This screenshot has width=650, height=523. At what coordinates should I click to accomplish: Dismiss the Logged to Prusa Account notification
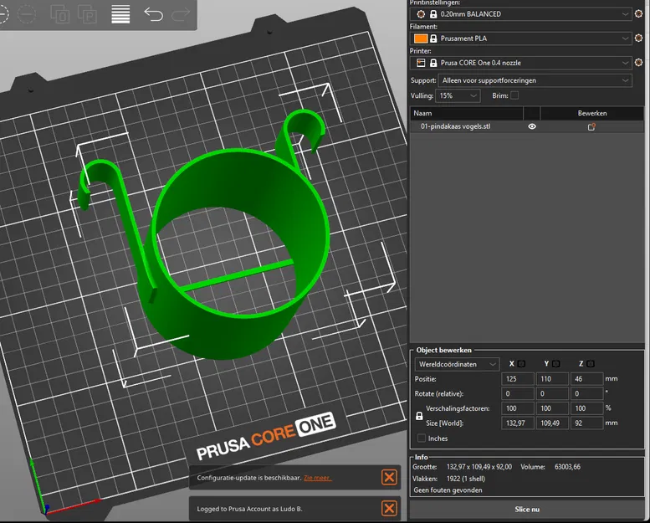[x=389, y=509]
